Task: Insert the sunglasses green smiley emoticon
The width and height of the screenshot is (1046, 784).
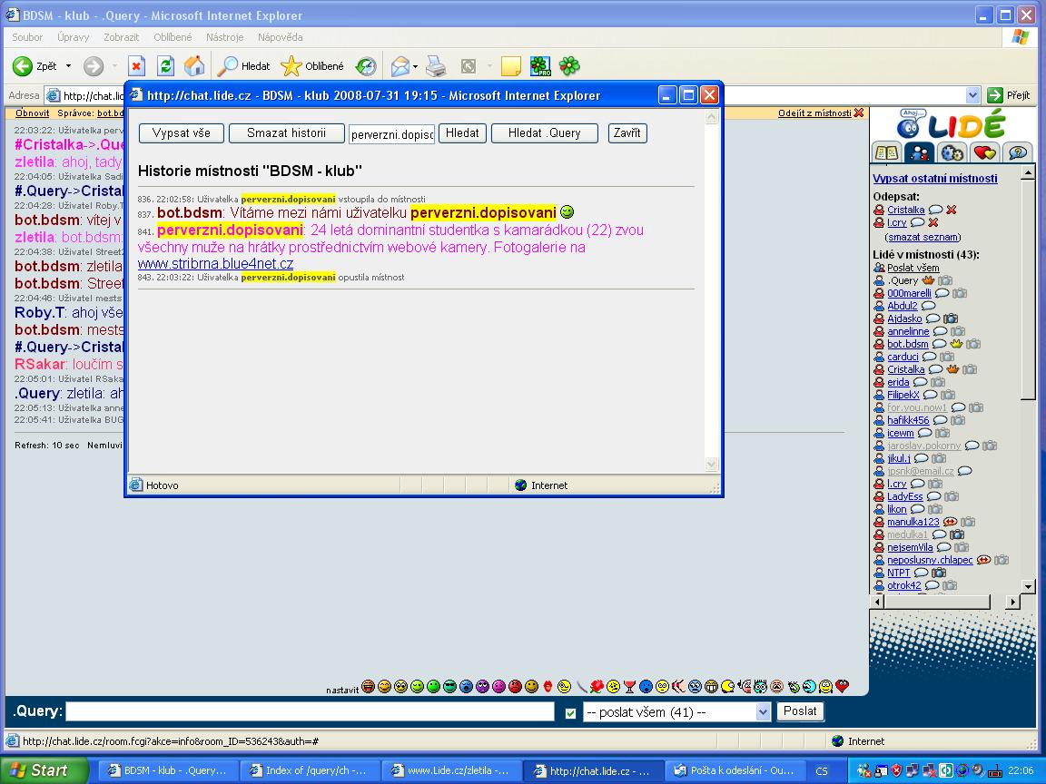Action: click(x=449, y=686)
